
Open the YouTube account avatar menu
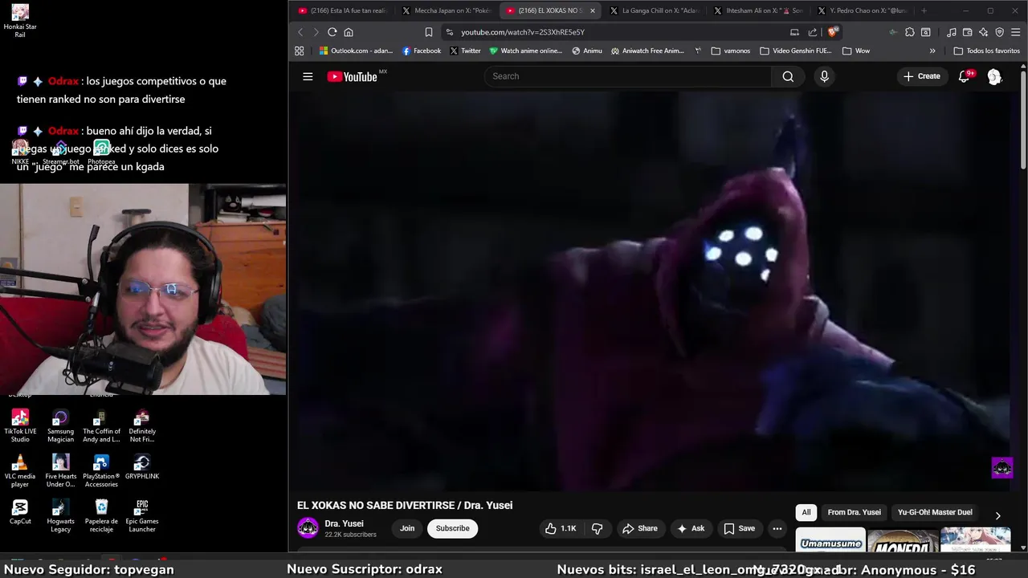pos(994,76)
